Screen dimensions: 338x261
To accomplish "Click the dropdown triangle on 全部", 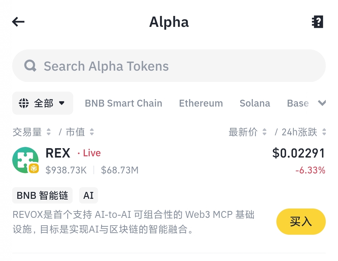I will click(62, 103).
